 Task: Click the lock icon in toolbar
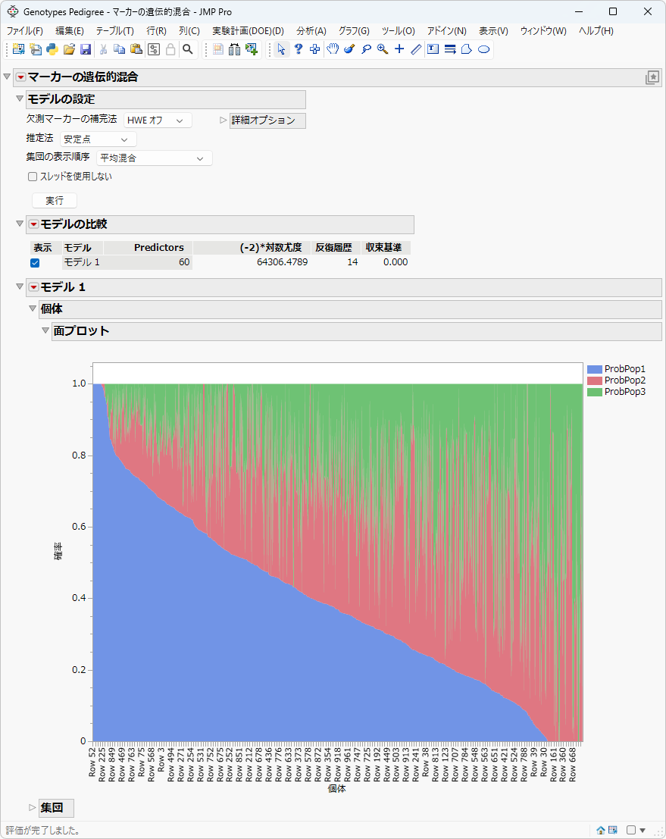point(170,49)
